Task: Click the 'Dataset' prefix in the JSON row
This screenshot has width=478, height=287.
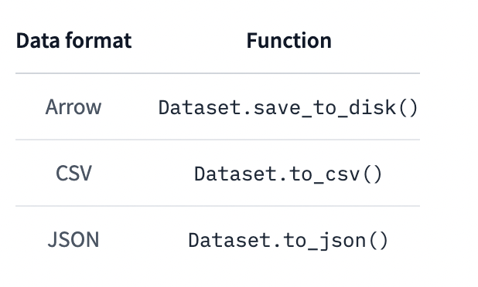Action: [x=230, y=241]
